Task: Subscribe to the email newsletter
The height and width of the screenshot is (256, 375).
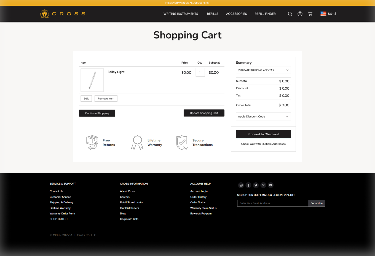Action: (x=317, y=203)
